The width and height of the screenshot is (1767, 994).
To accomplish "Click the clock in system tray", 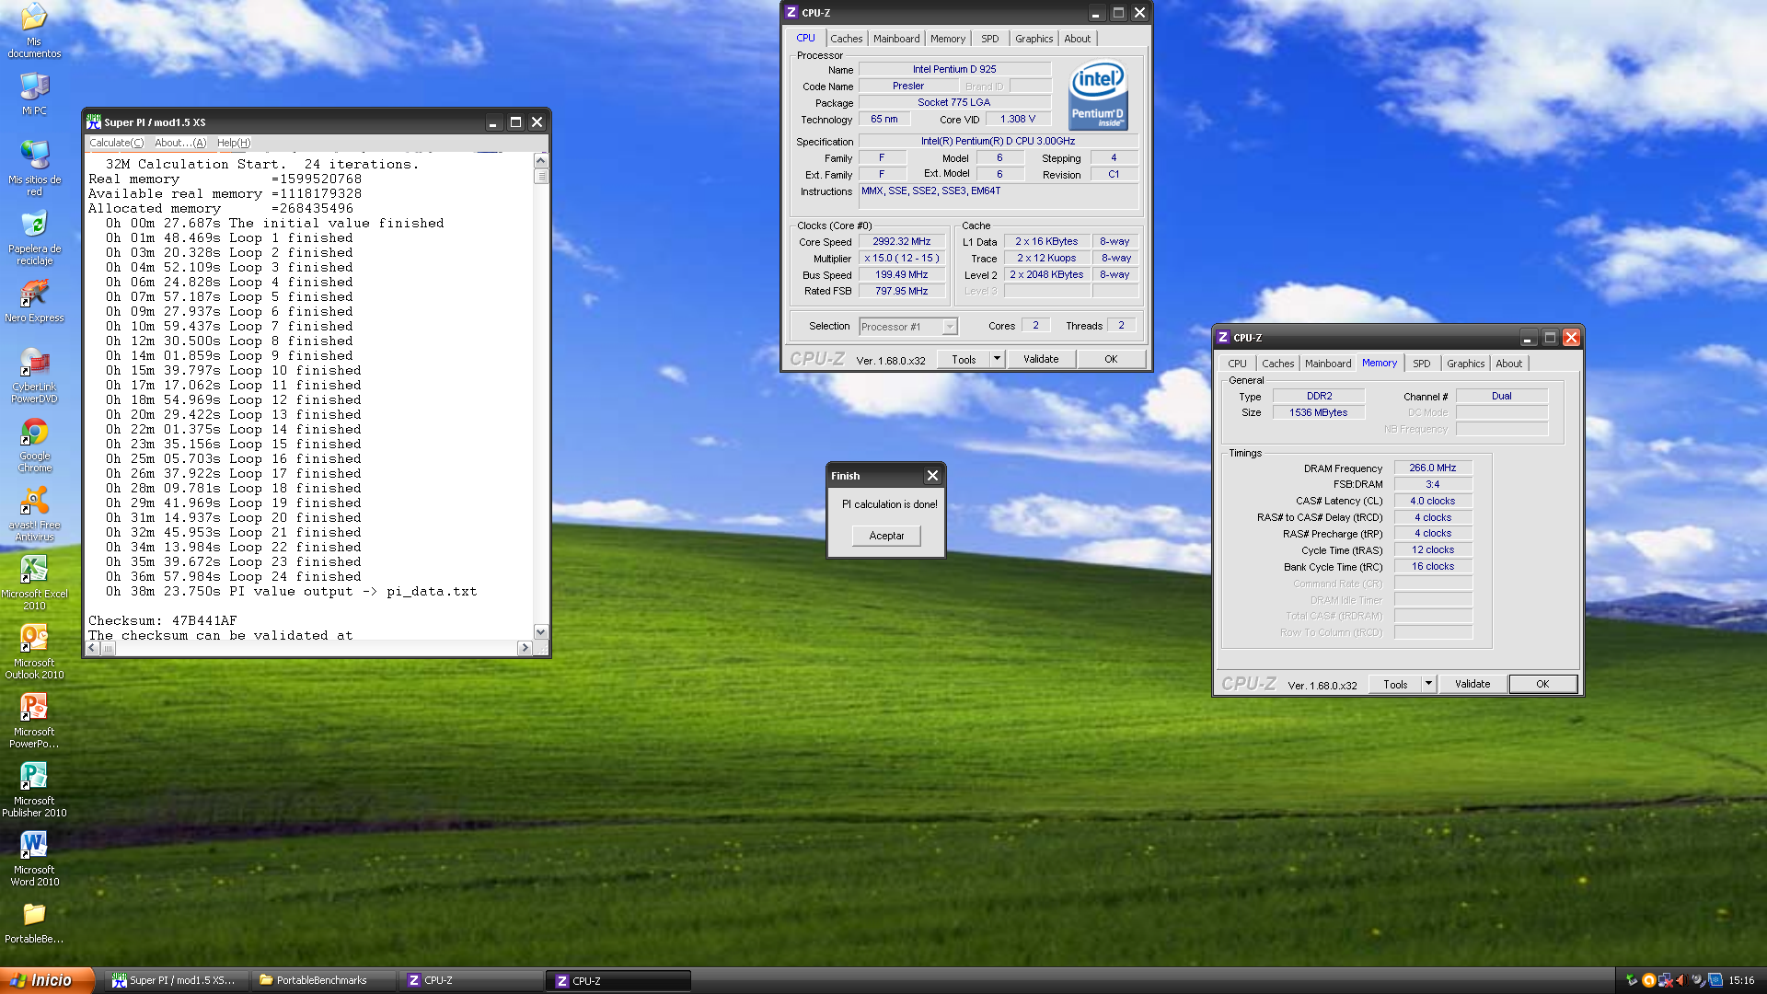I will [x=1740, y=980].
